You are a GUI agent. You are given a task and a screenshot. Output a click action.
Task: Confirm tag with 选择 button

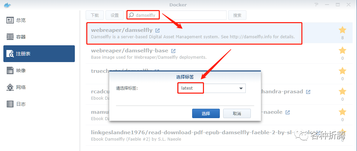pyautogui.click(x=206, y=113)
